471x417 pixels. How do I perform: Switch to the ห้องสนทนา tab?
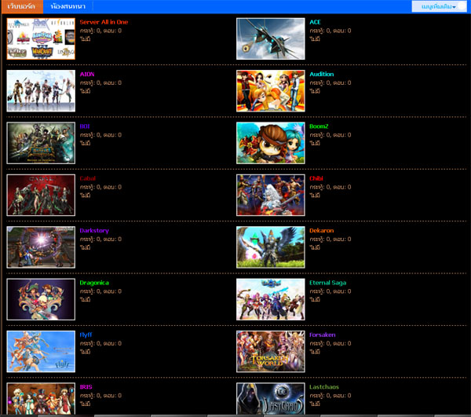pyautogui.click(x=68, y=6)
